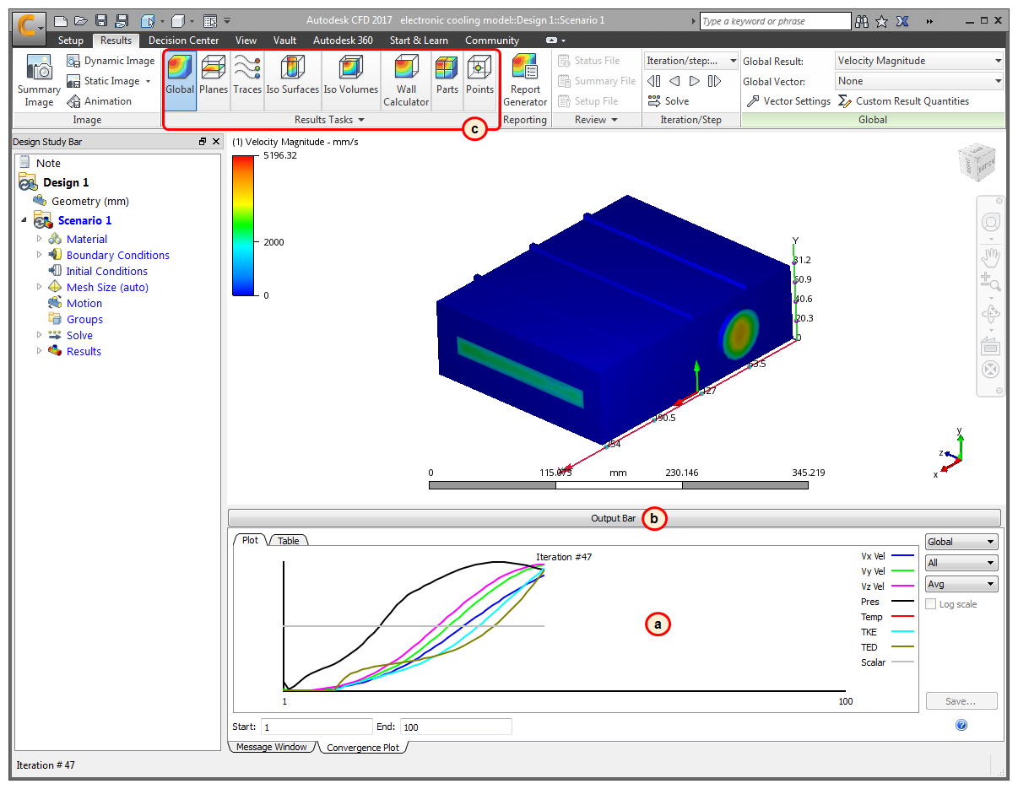Expand the Boundary Conditions tree node

click(39, 255)
